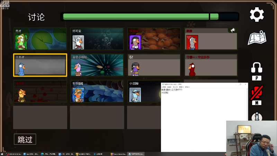Vote for the player with starburst background
Image resolution: width=277 pixels, height=156 pixels.
pyautogui.click(x=97, y=65)
